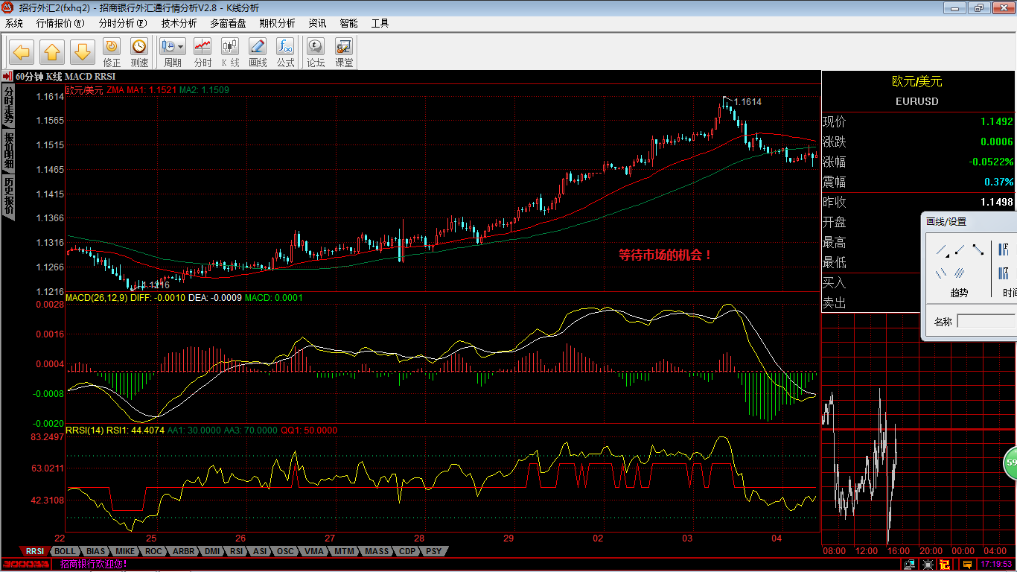Click the red 记 icon in status bar
This screenshot has height=572, width=1017.
coord(945,565)
